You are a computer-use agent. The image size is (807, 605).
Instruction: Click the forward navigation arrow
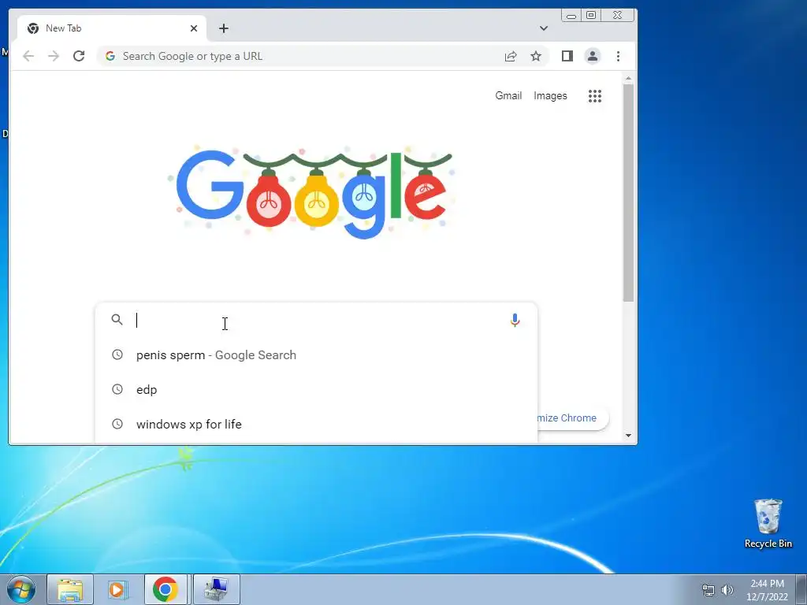coord(54,56)
